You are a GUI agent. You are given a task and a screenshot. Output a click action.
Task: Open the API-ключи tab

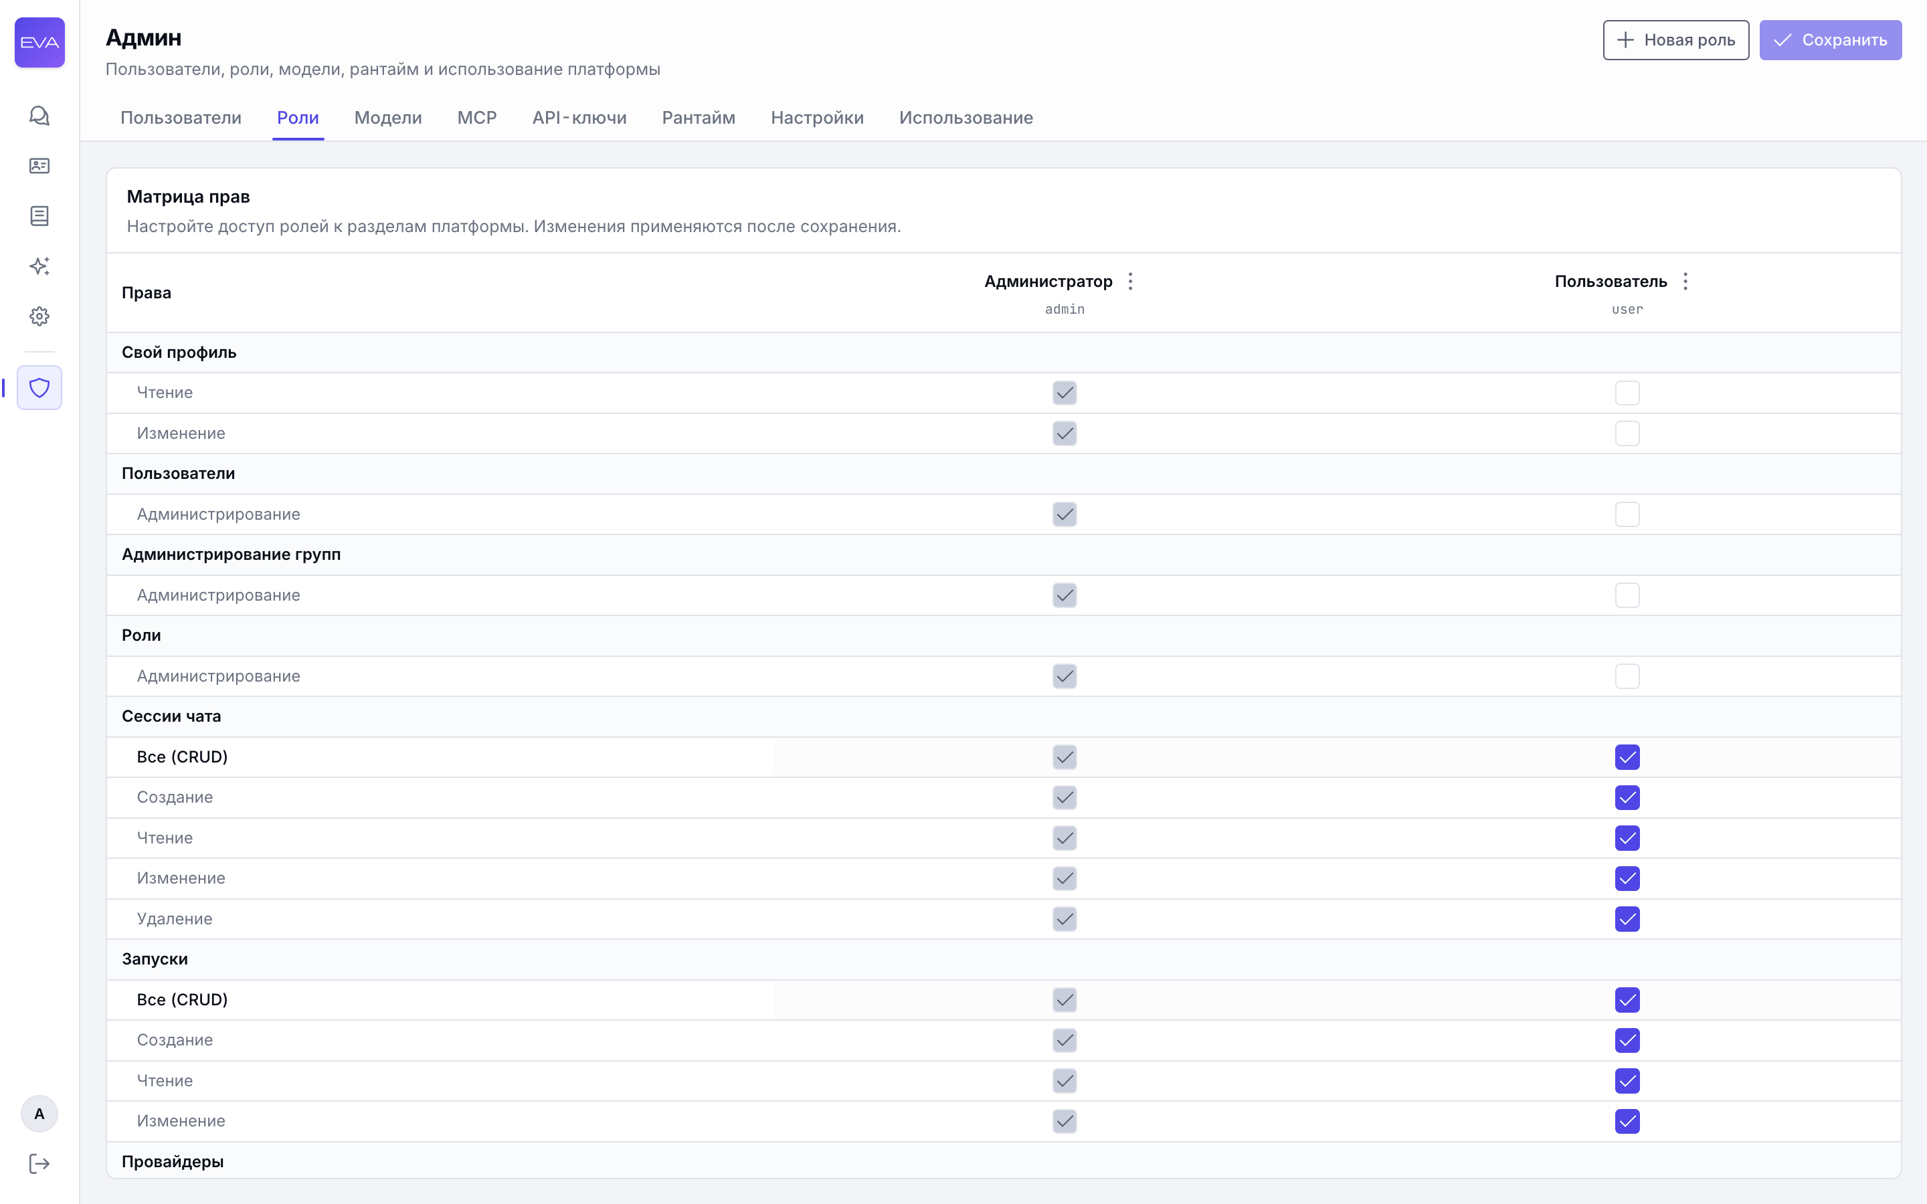point(579,118)
